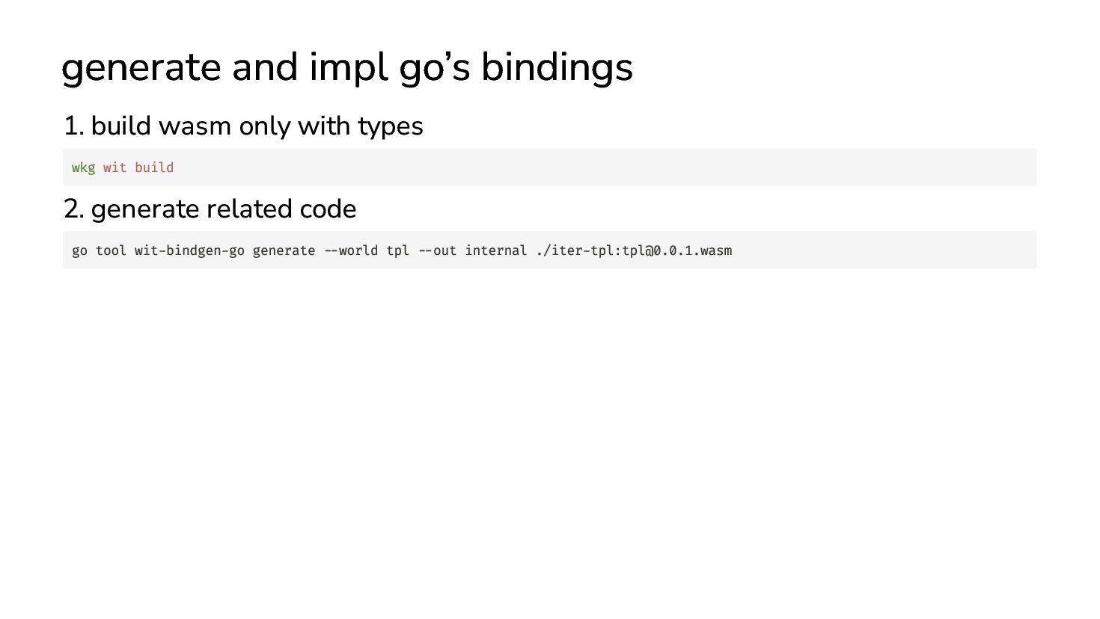Click the word "bindings" in the slide title
This screenshot has height=619, width=1100.
coord(556,67)
